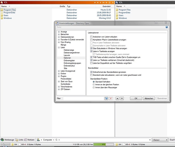Viewport: 175px width, 147px height.
Task: Go back using left pane arrow icon
Action: (95, 2)
